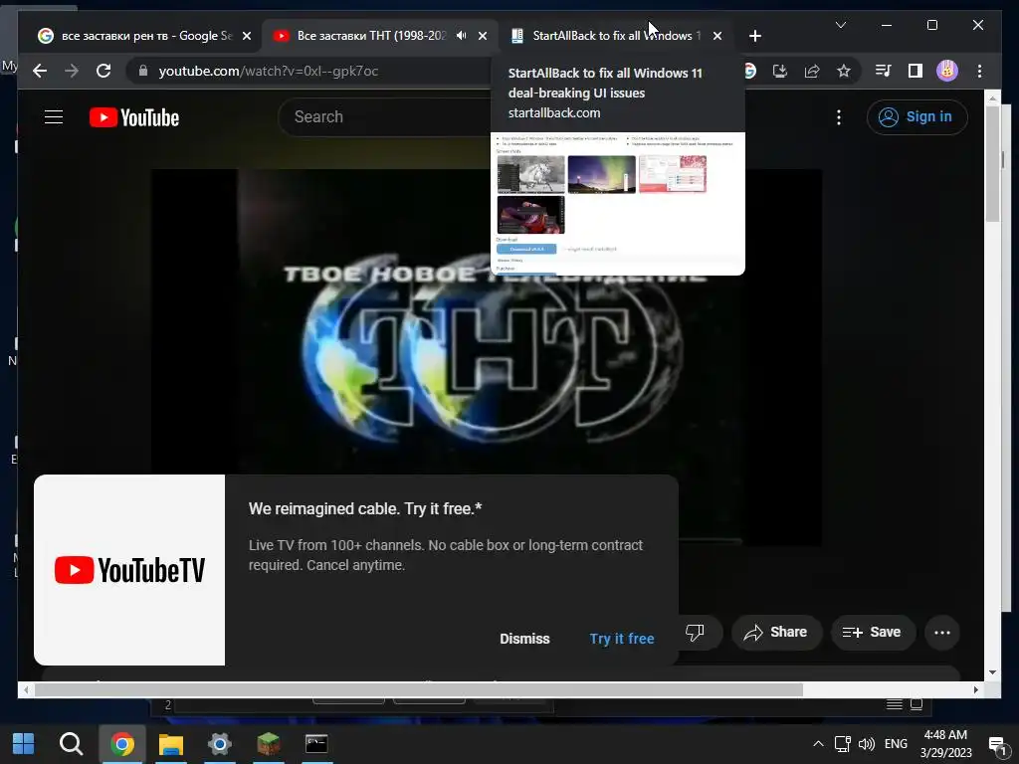The width and height of the screenshot is (1019, 764).
Task: Dismiss the YouTube TV promotion
Action: tap(524, 639)
